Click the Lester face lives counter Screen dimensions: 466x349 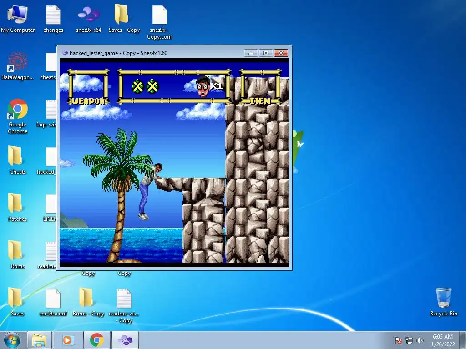pyautogui.click(x=209, y=86)
